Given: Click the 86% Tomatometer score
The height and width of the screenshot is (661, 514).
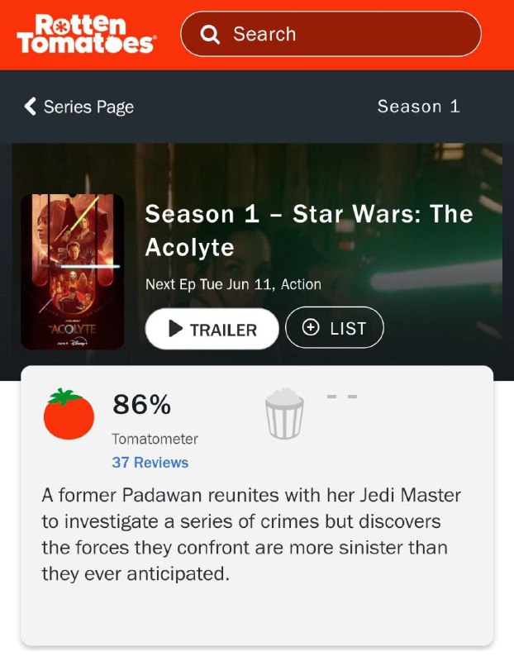Looking at the screenshot, I should click(x=141, y=404).
